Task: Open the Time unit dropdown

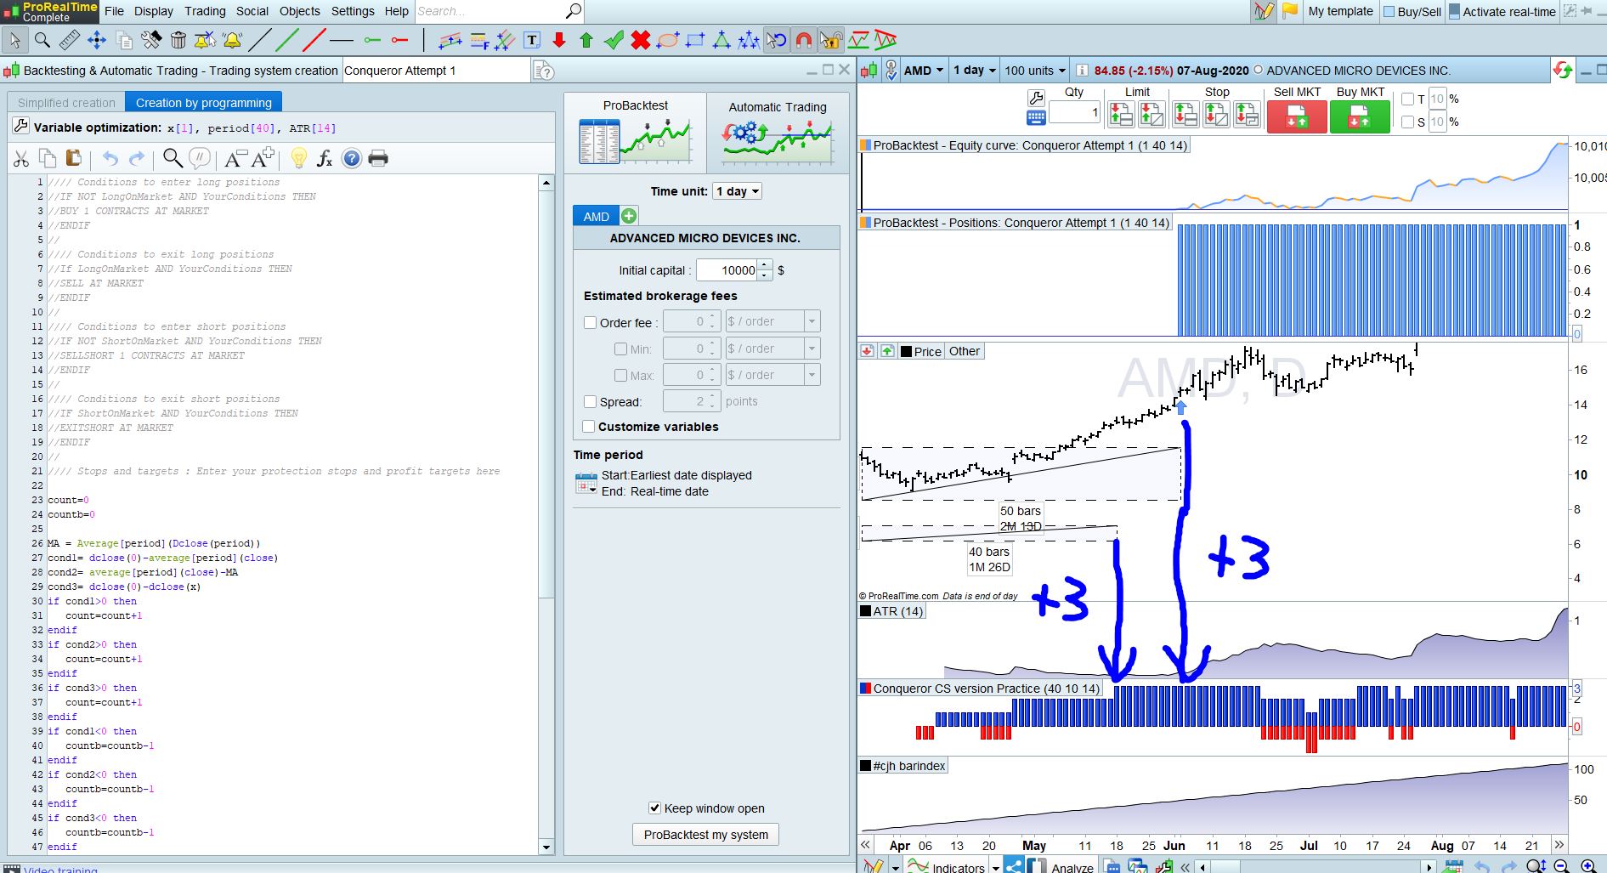Action: point(737,191)
